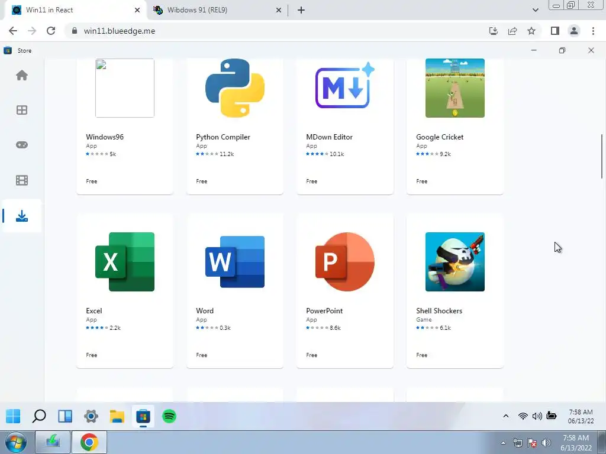Click the Win11 tray battery icon

point(552,416)
